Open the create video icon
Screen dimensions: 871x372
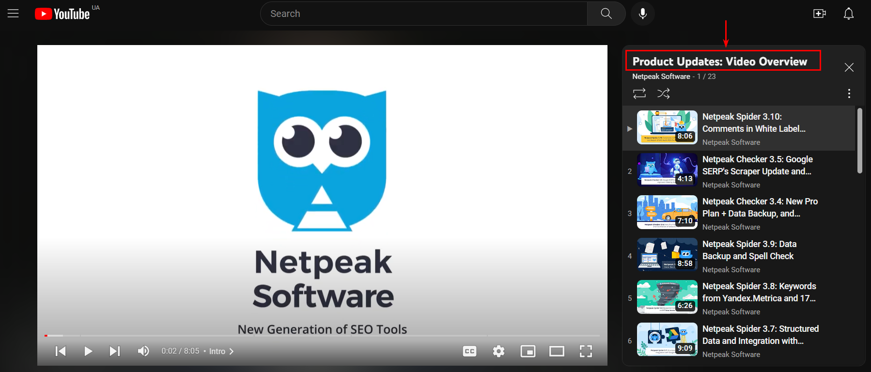point(819,14)
